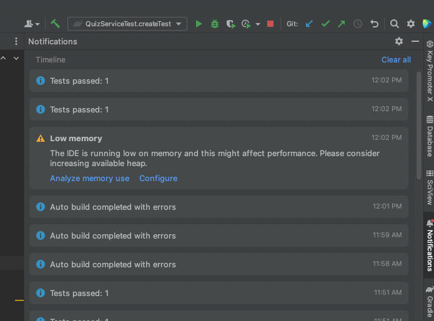434x321 pixels.
Task: Debug with the green bug icon
Action: click(215, 24)
